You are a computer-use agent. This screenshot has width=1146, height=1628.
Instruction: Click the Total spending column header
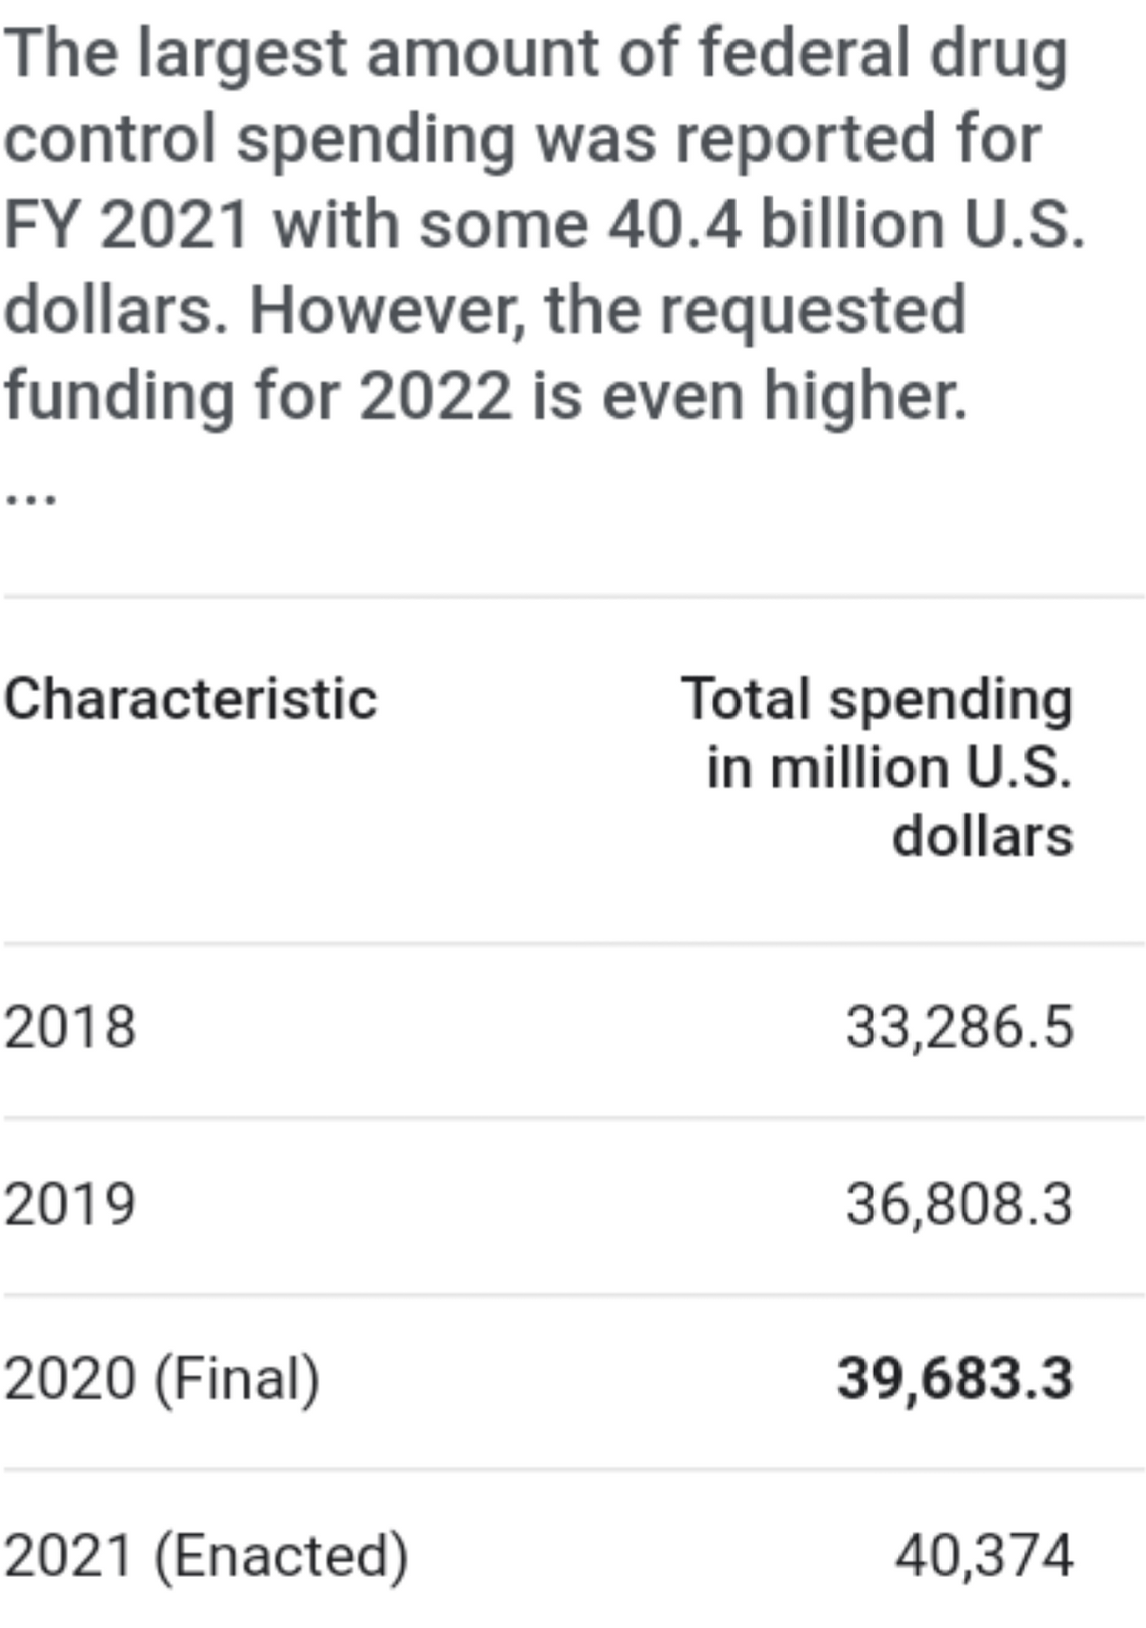tap(877, 699)
